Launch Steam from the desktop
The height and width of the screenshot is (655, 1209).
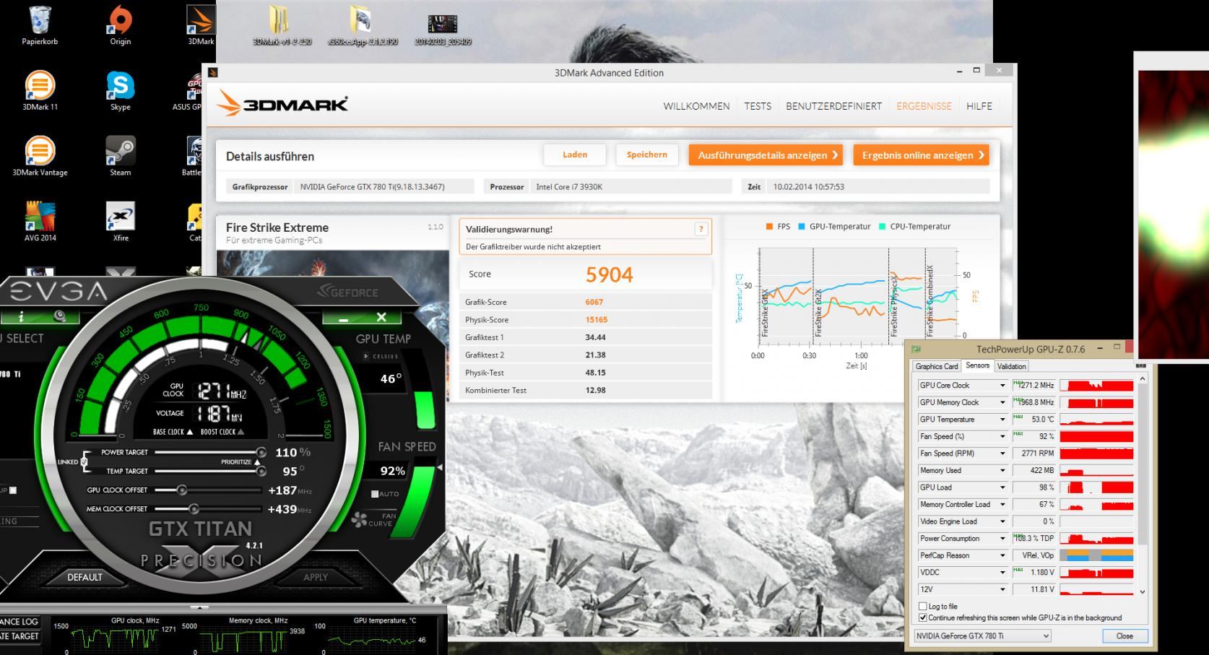point(120,156)
